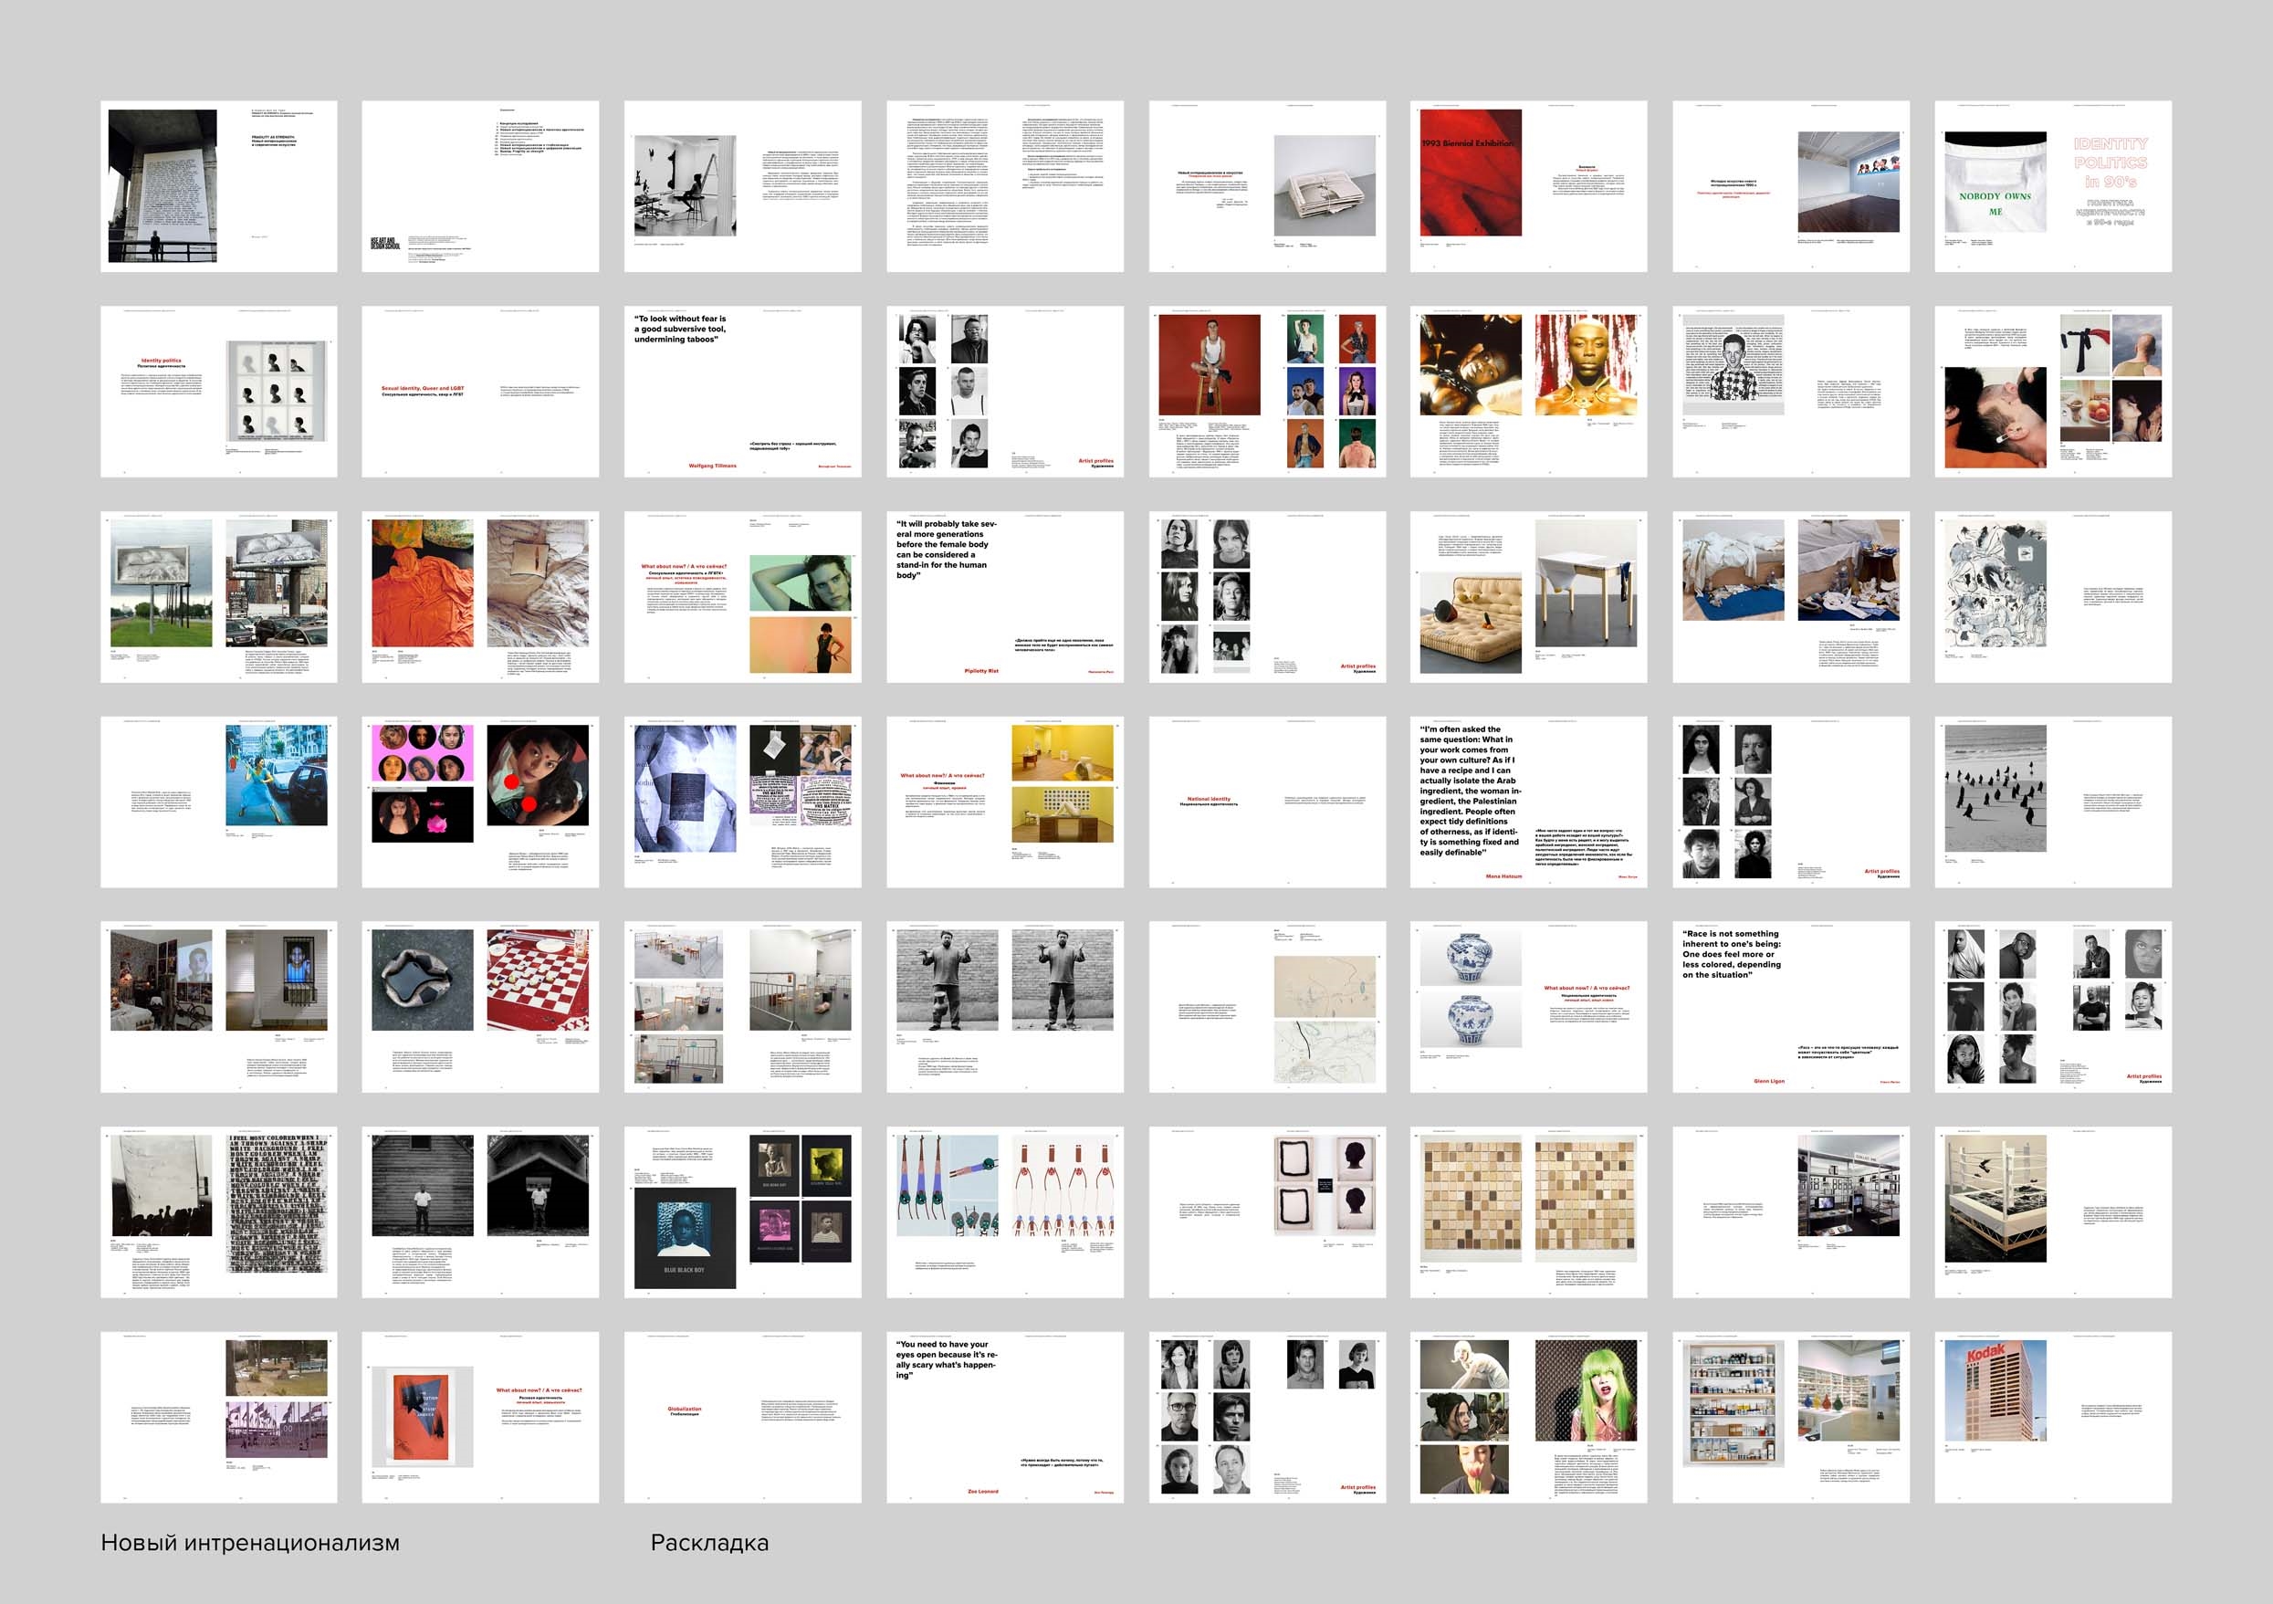
Task: Open the green-haired woman spread
Action: tap(1528, 1417)
